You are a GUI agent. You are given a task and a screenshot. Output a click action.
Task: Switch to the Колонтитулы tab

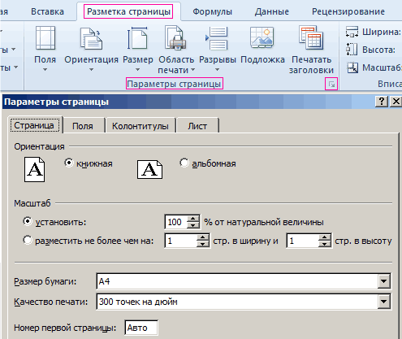140,126
